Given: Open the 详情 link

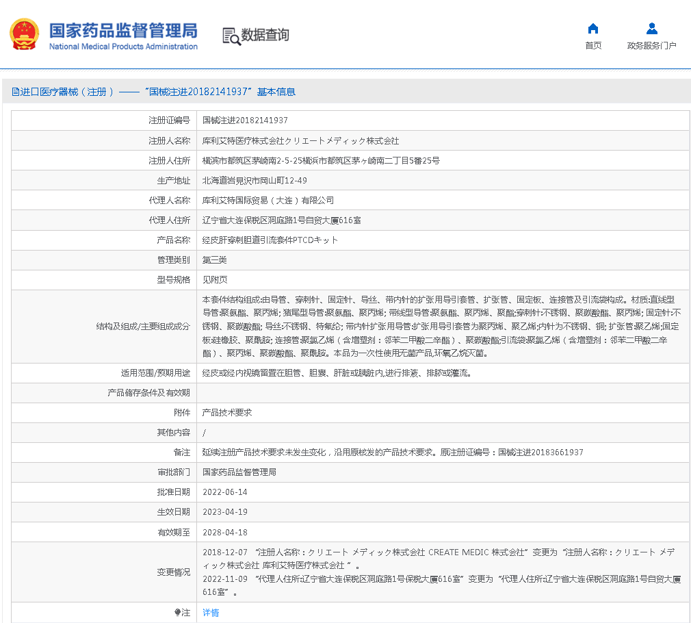Looking at the screenshot, I should [211, 613].
